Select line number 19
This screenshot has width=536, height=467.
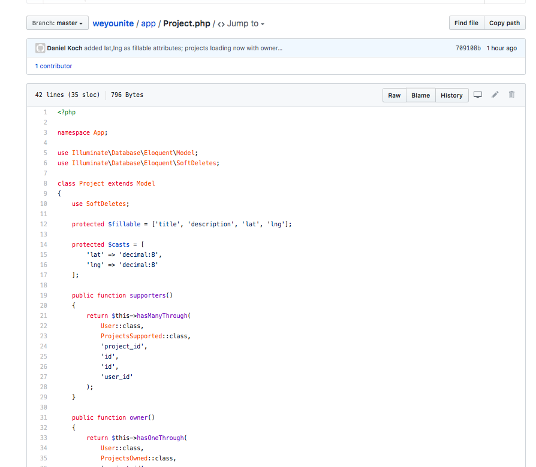pyautogui.click(x=43, y=295)
